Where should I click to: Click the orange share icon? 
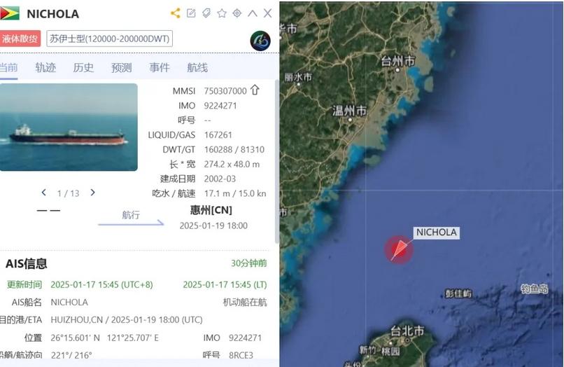175,13
